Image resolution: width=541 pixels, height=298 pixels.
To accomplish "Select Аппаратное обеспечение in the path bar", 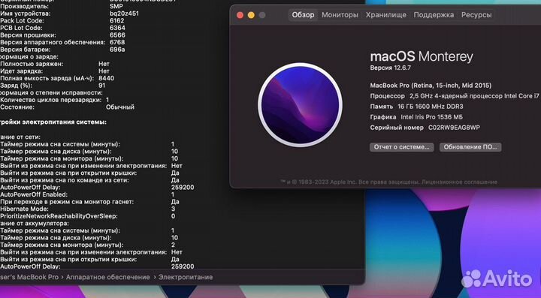I will click(x=108, y=277).
